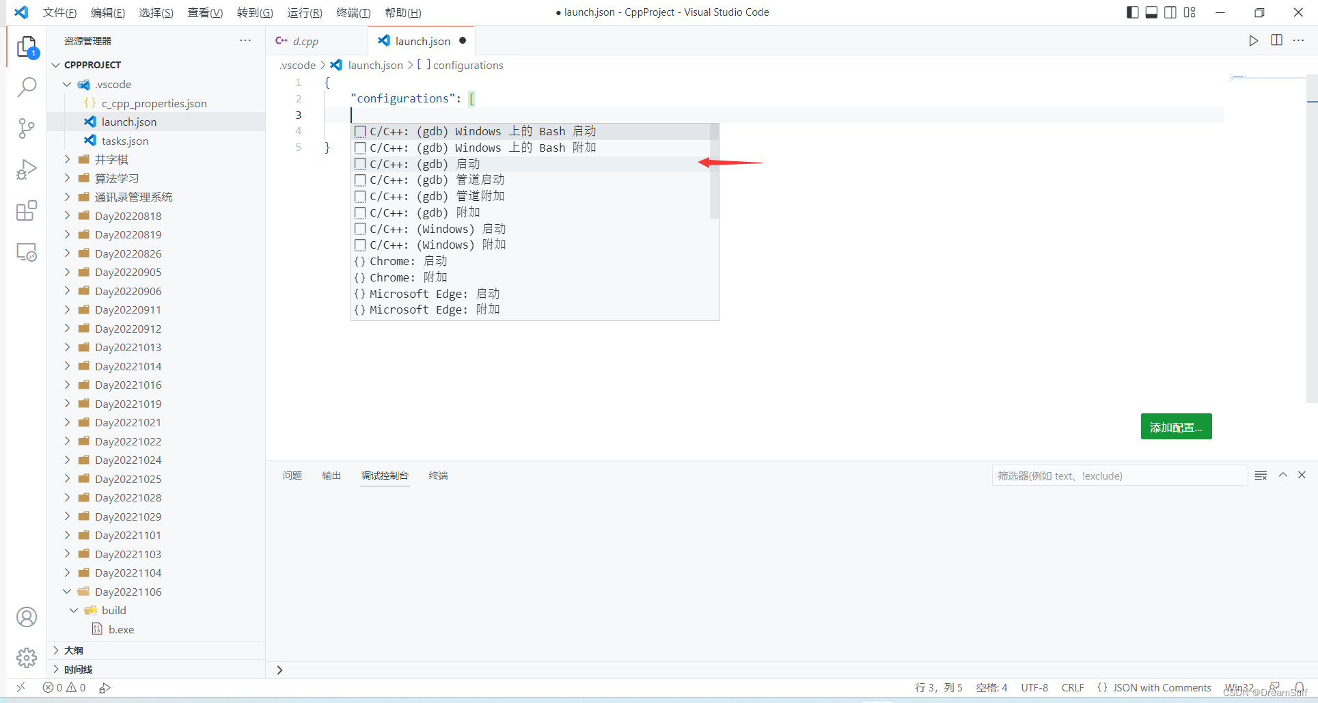Viewport: 1318px width, 703px height.
Task: Split the editor to the right
Action: (1276, 40)
